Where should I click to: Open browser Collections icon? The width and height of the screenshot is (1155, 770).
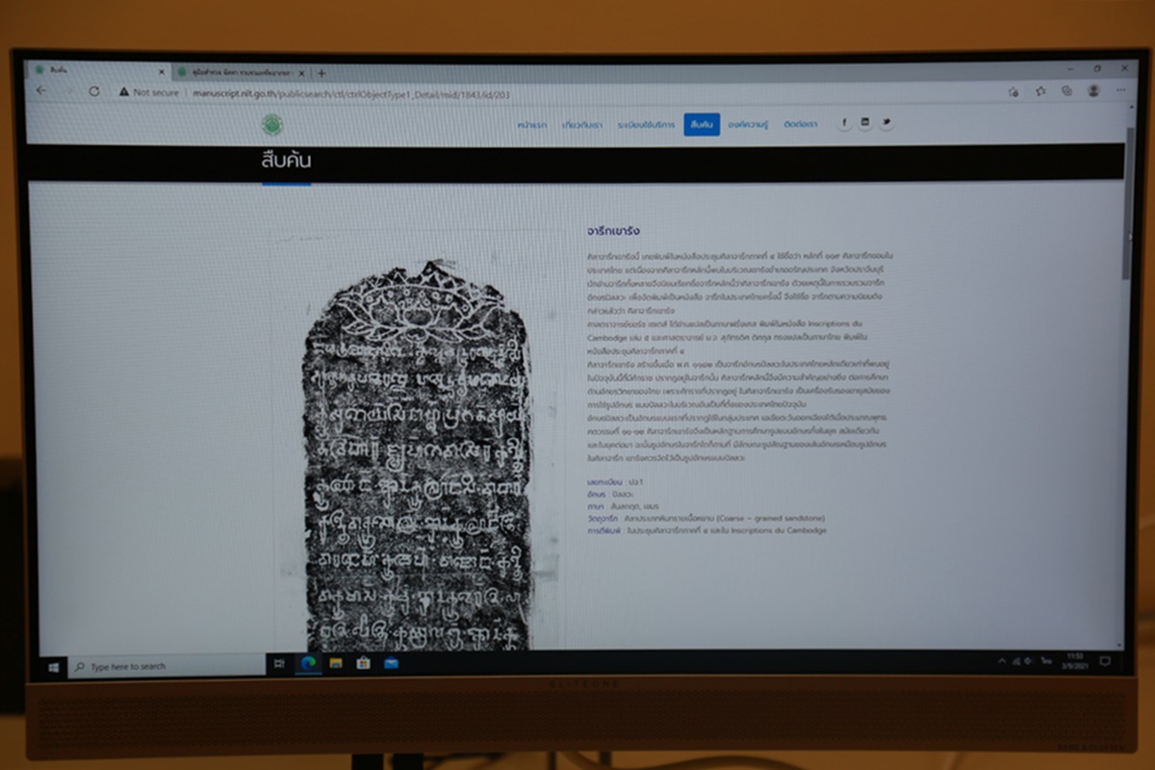pos(1066,91)
